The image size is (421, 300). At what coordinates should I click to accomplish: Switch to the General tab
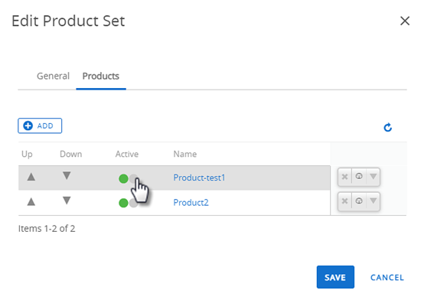53,76
